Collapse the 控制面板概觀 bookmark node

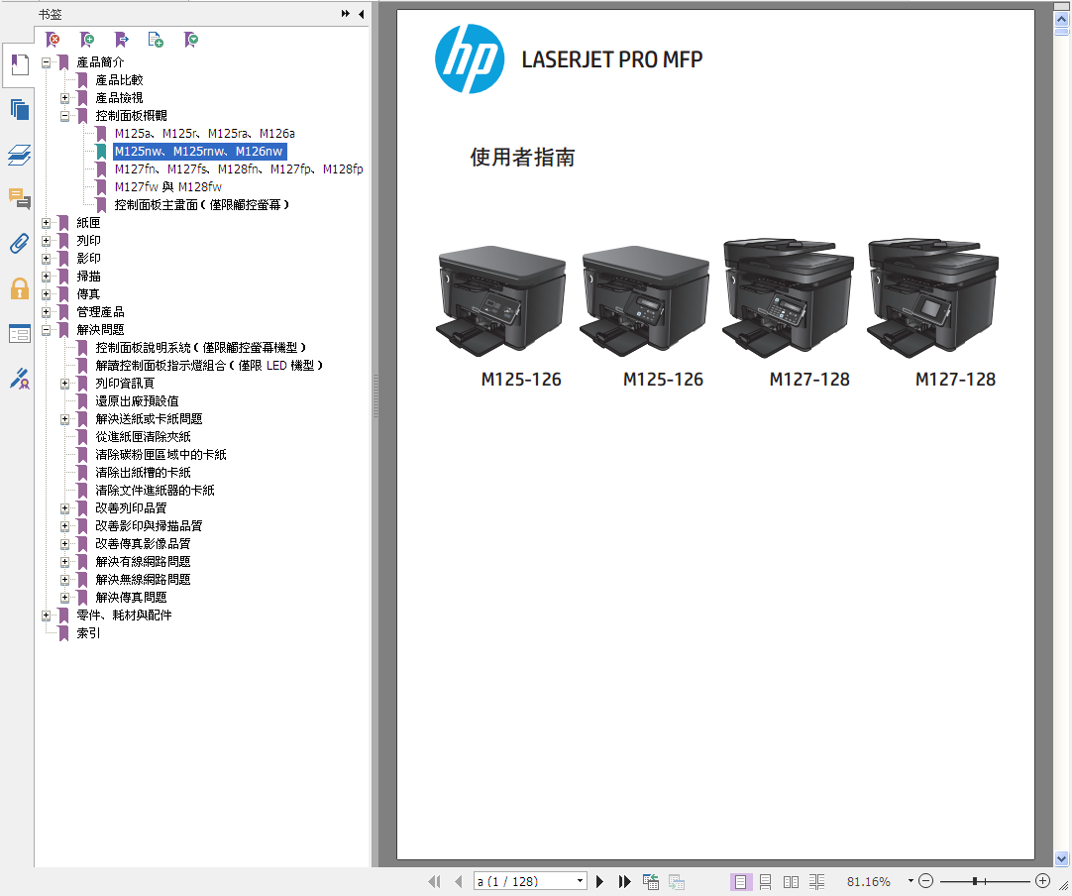pos(65,116)
